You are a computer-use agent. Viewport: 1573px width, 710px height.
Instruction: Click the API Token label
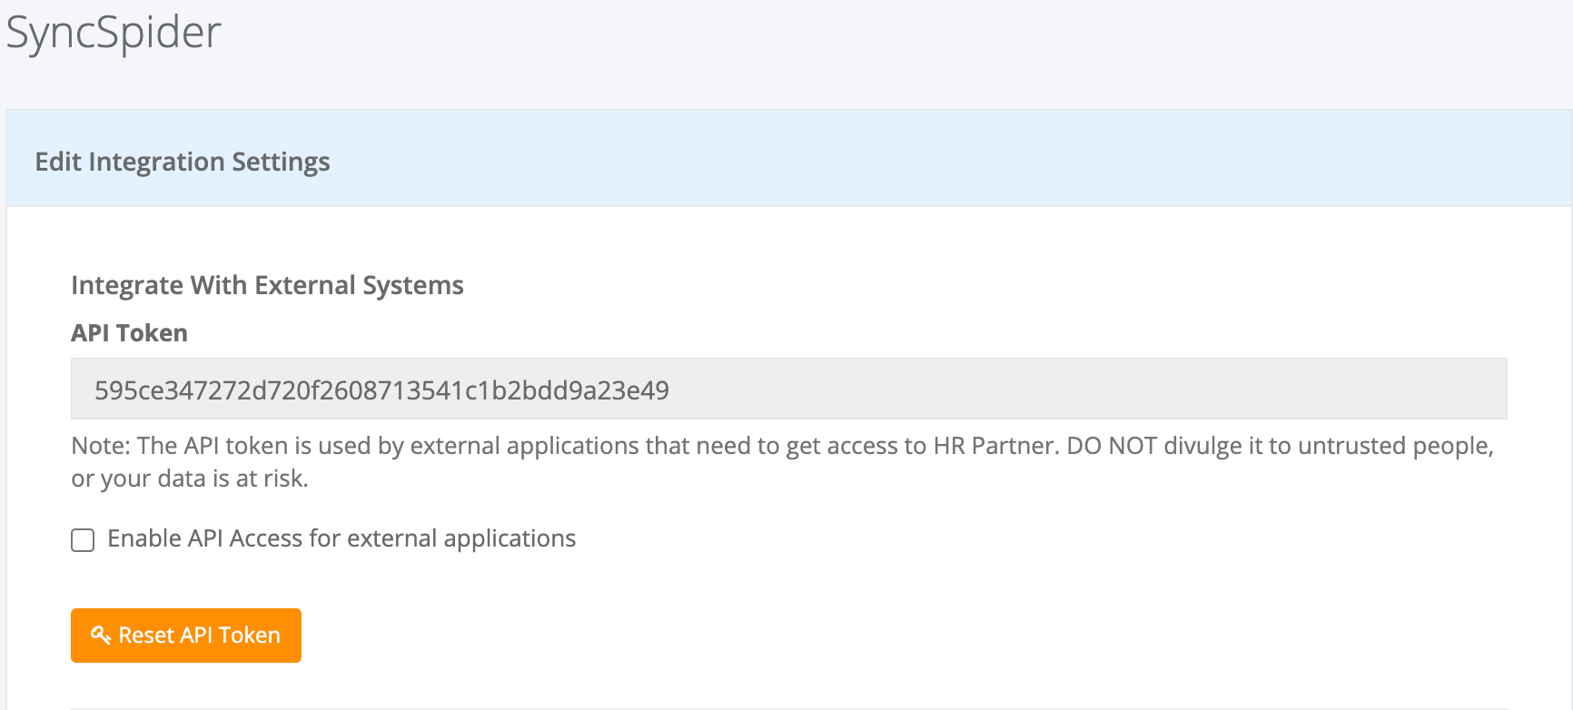point(129,333)
